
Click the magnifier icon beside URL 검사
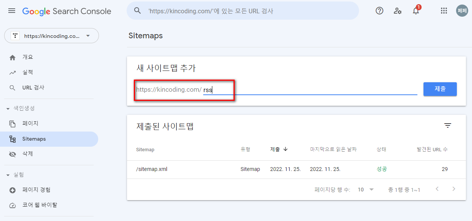coord(13,88)
